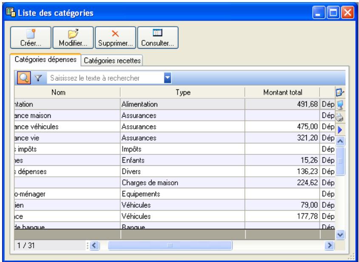Switch to Catégories recettes tab
The height and width of the screenshot is (262, 359).
[x=112, y=61]
